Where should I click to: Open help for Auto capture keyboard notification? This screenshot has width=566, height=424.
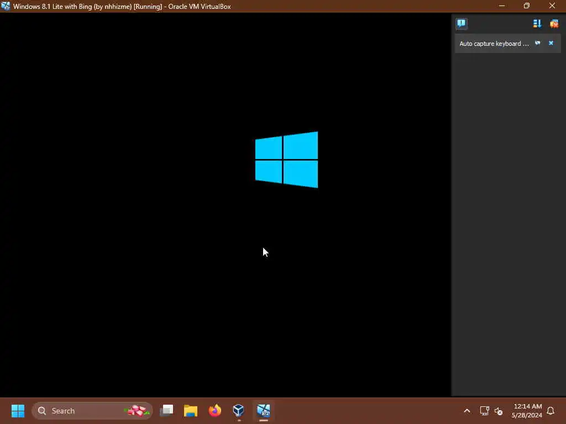(537, 43)
